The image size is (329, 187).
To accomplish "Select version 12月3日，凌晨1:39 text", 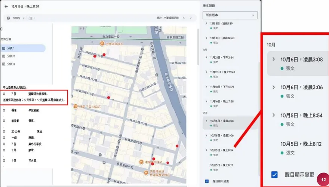I will [x=221, y=23].
